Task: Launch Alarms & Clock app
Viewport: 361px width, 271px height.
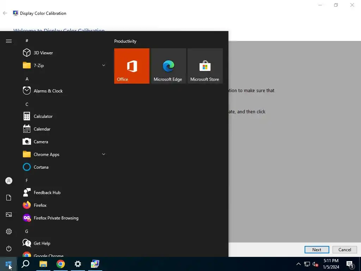Action: pyautogui.click(x=65, y=91)
